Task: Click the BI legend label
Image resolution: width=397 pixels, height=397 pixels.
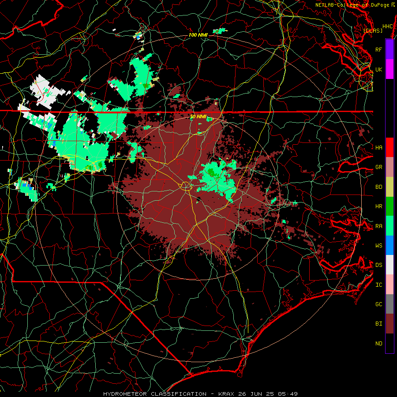Action: click(x=378, y=324)
